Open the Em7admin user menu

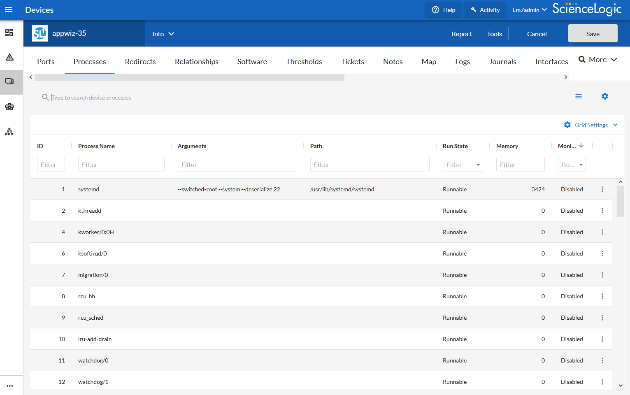click(529, 10)
